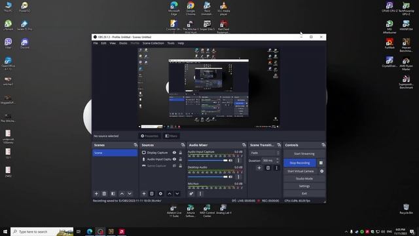This screenshot has width=419, height=236.
Task: Click OBS icon in Windows taskbar
Action: [x=100, y=231]
